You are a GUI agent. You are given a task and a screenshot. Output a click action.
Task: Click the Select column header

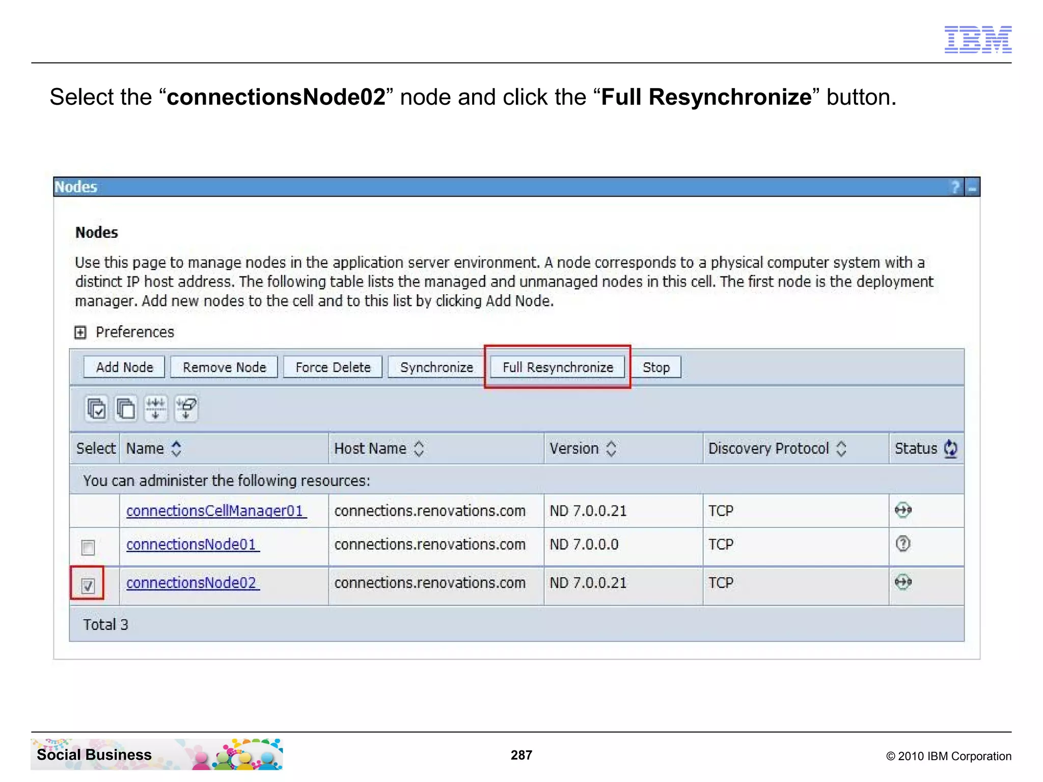[96, 449]
